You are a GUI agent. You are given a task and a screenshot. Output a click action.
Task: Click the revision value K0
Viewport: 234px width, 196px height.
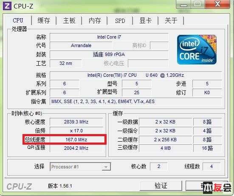click(207, 92)
